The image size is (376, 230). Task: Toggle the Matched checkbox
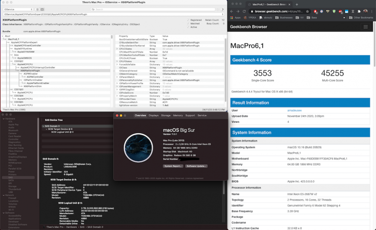pos(188,23)
